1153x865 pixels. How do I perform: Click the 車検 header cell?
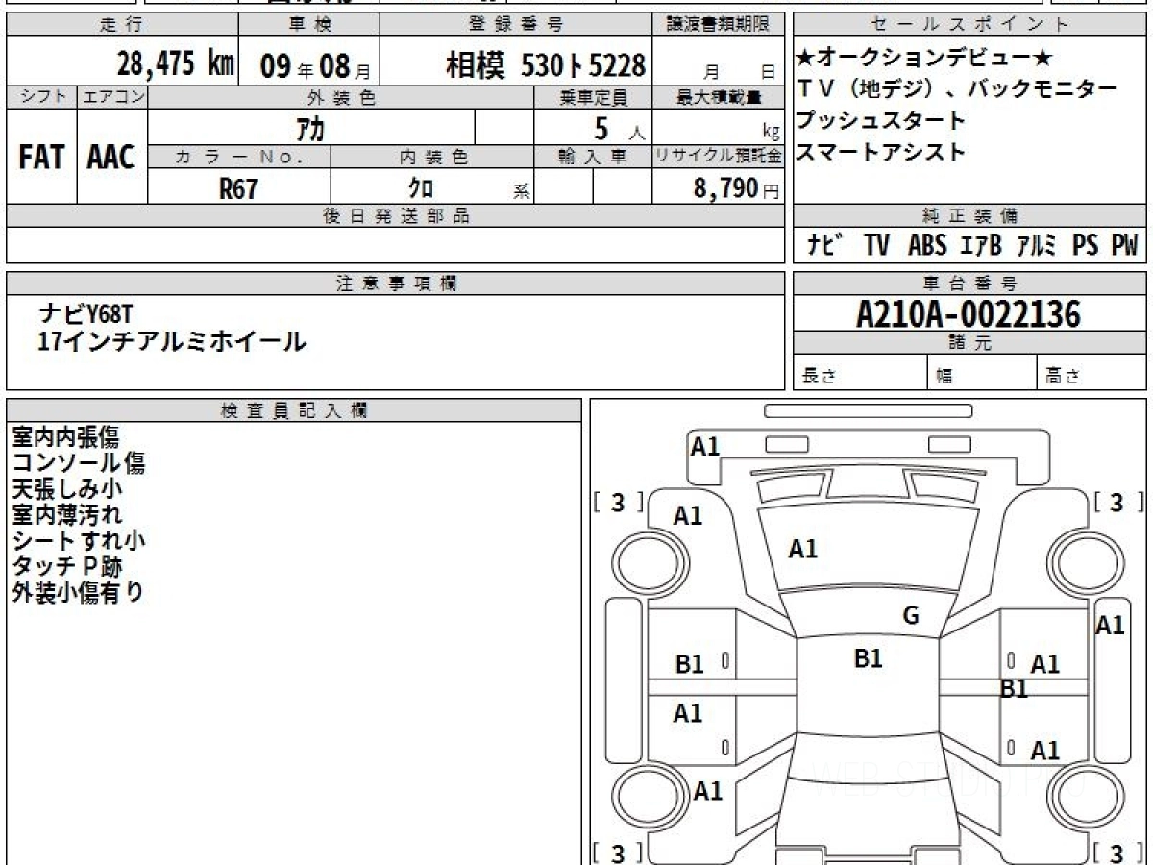click(x=308, y=25)
